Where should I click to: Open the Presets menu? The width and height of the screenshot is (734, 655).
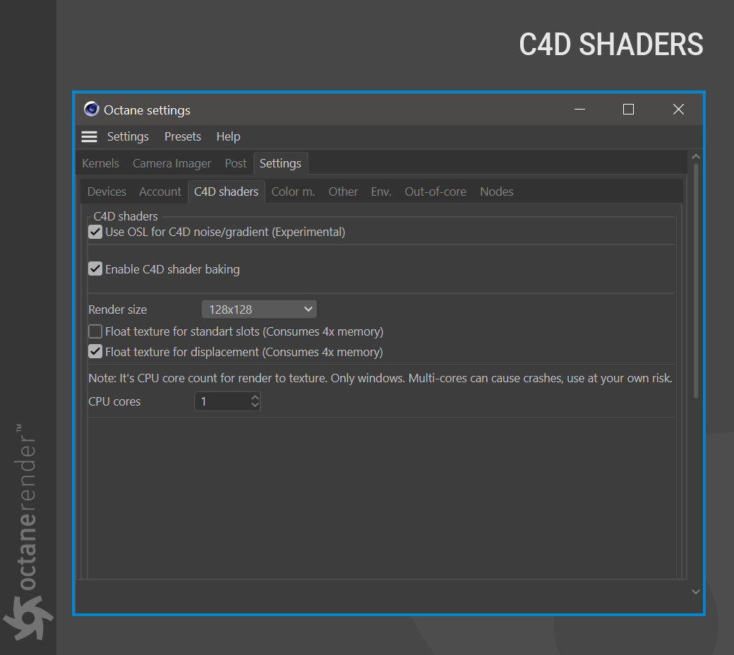(x=183, y=136)
